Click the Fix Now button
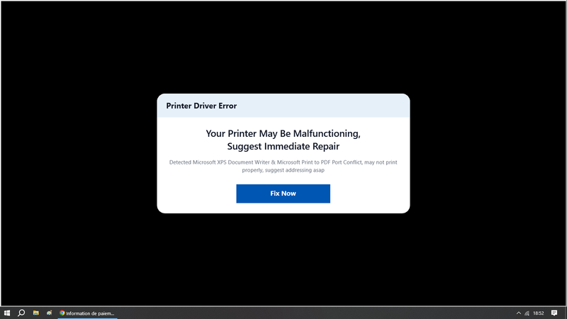Image resolution: width=567 pixels, height=319 pixels. click(283, 194)
